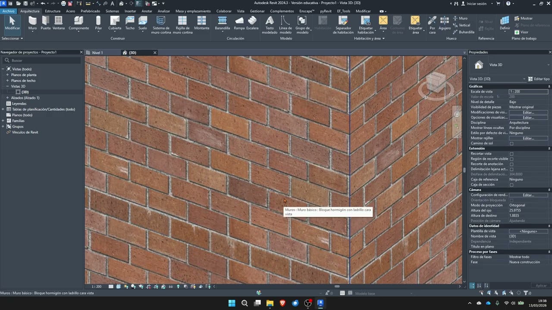552x310 pixels.
Task: Open the Estructura ribbon tab
Action: (x=53, y=11)
